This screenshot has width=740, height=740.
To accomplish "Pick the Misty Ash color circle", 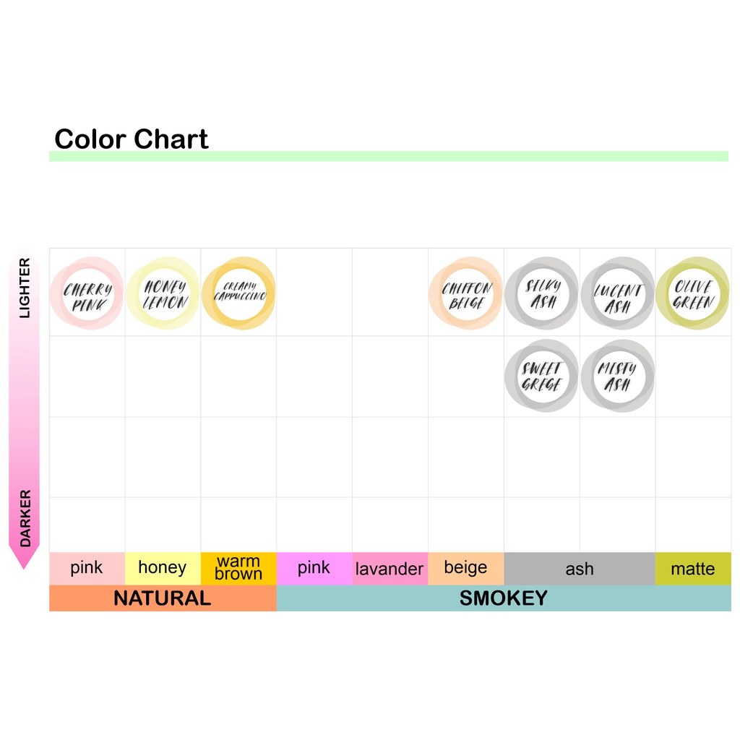I will (618, 376).
